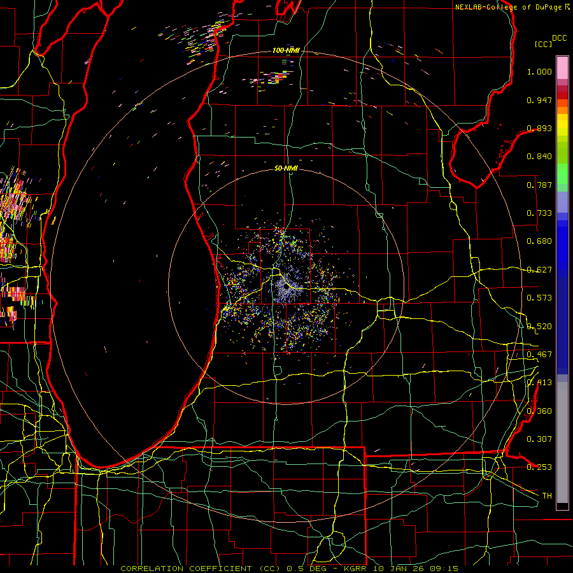The image size is (573, 573).
Task: Click the NEXLAB-College of DuPage header text
Action: (x=509, y=7)
